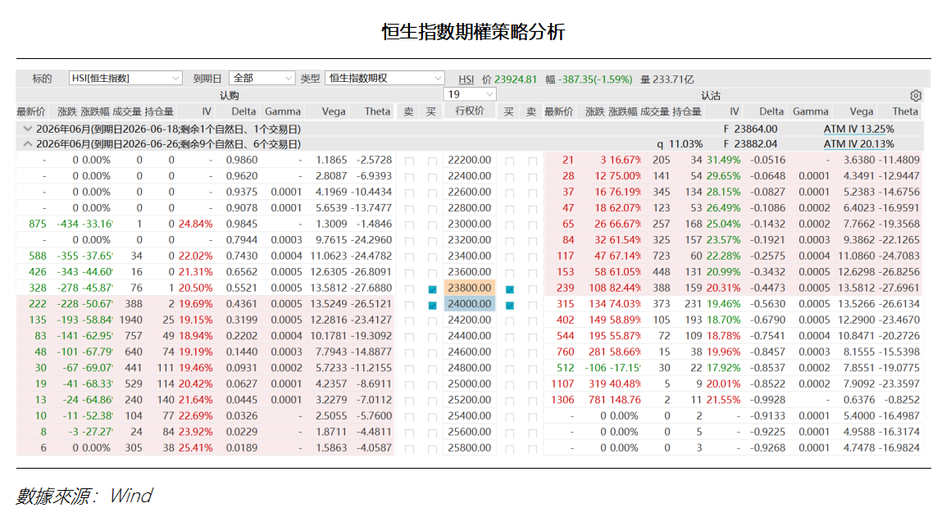The image size is (951, 517).
Task: Click the HSI underlying link
Action: 466,79
